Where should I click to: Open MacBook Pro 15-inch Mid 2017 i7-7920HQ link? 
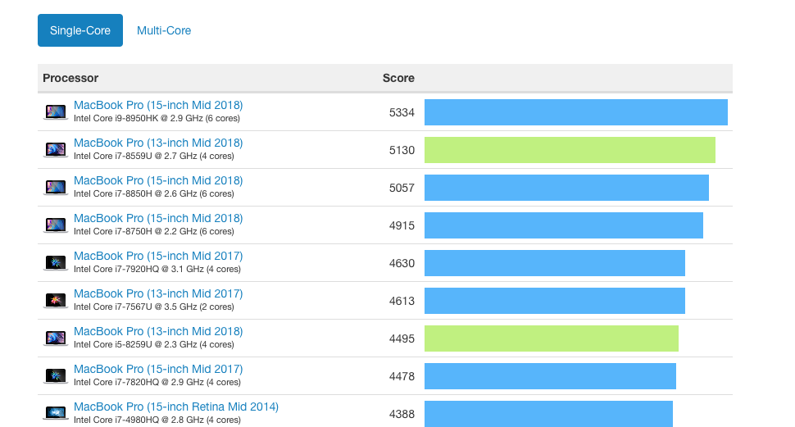(x=158, y=256)
